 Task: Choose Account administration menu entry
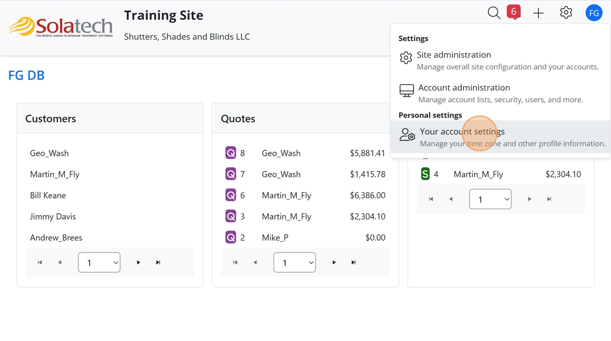tap(464, 88)
